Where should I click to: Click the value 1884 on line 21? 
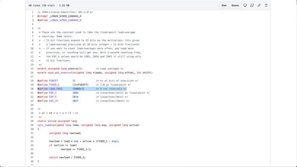tap(75, 93)
